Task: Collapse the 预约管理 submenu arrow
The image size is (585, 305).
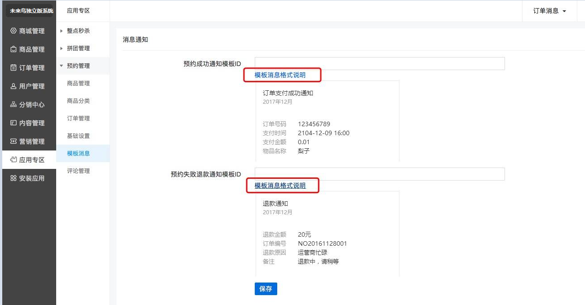Action: (62, 66)
